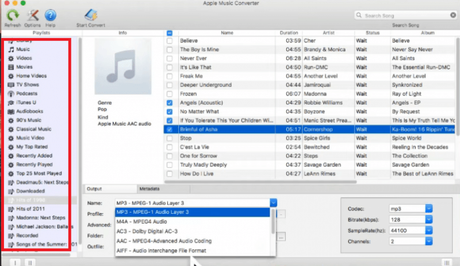
Task: Sort songs by the Duration column header
Action: 289,33
